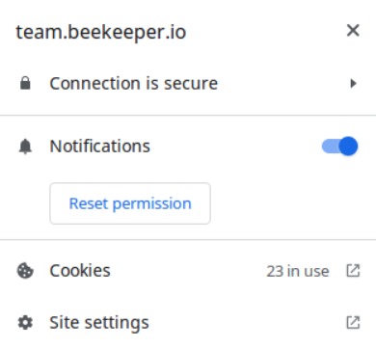This screenshot has width=376, height=349.
Task: Click the cookie icon in Cookies row
Action: [25, 271]
